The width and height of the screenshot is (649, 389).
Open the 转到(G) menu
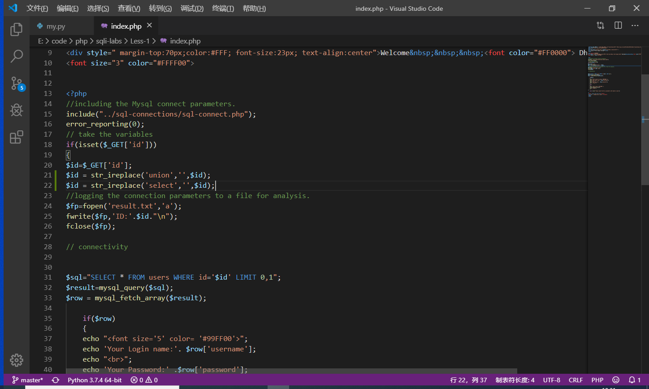tap(160, 8)
